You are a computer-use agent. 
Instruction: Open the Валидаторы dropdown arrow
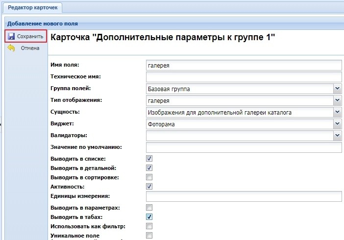tap(337, 136)
